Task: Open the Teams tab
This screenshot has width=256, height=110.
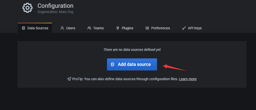Action: (x=98, y=28)
